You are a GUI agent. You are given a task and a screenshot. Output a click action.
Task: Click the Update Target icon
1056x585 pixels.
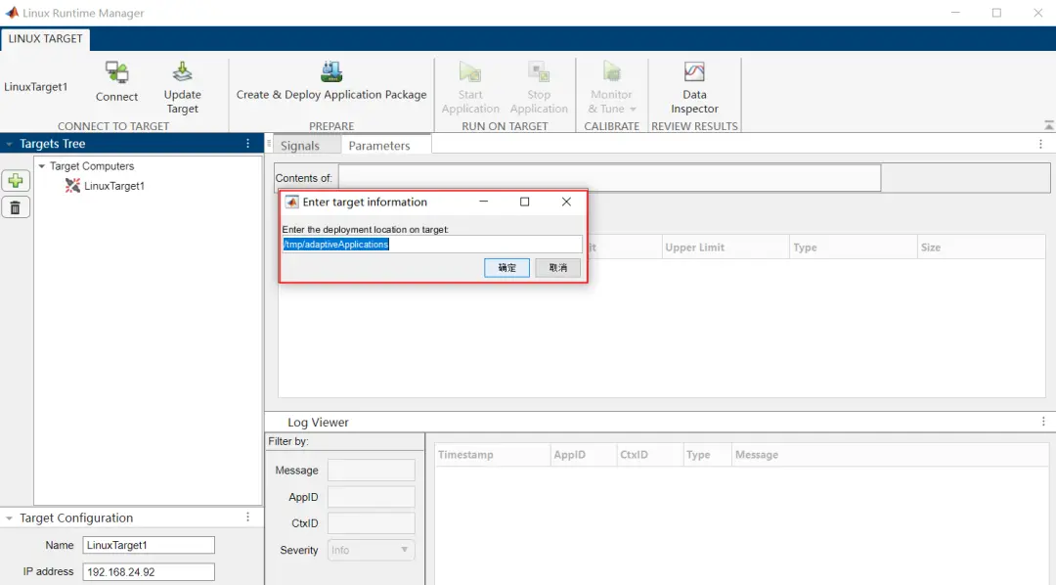tap(182, 71)
